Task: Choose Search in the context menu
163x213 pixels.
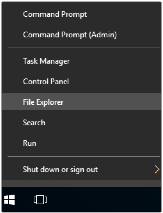Action: click(34, 123)
